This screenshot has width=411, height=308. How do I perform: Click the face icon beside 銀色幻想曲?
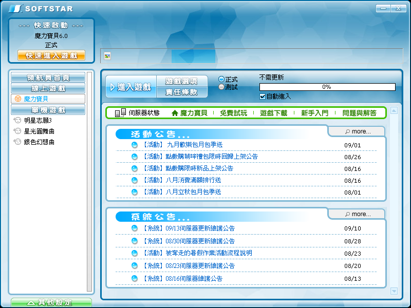17,142
